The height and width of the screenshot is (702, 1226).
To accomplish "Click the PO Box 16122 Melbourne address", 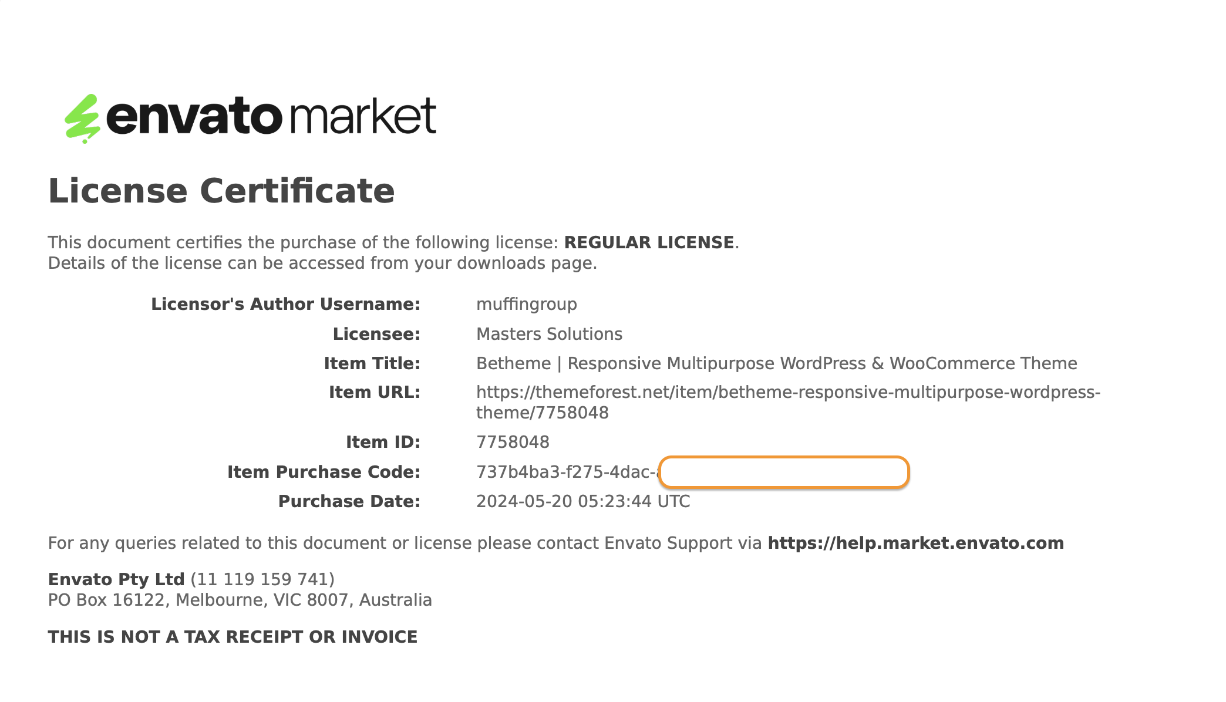I will tap(240, 600).
